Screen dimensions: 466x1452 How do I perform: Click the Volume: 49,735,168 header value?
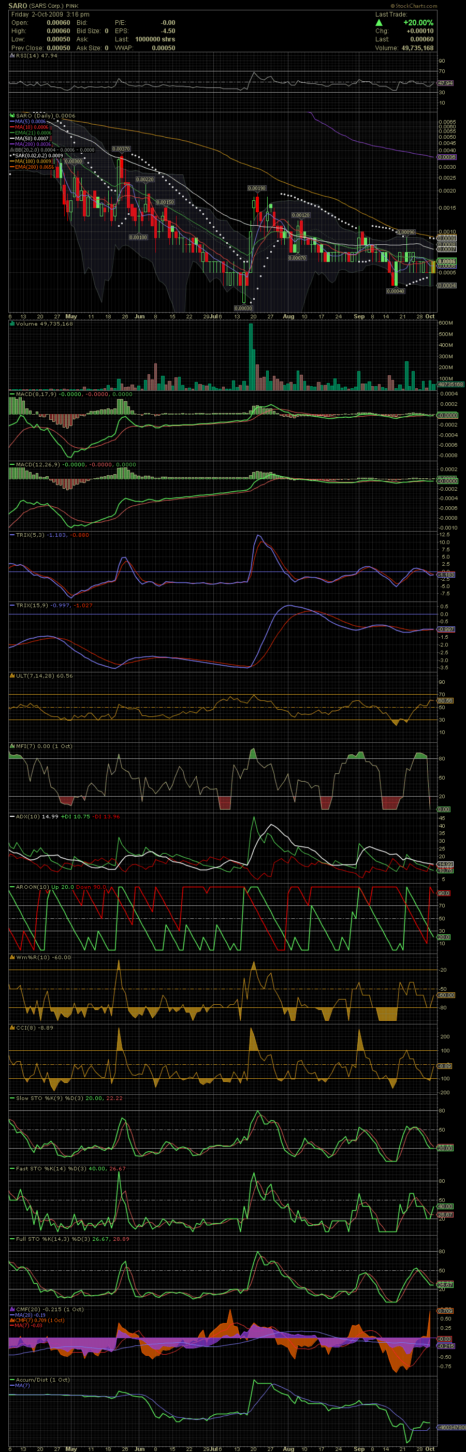[417, 48]
